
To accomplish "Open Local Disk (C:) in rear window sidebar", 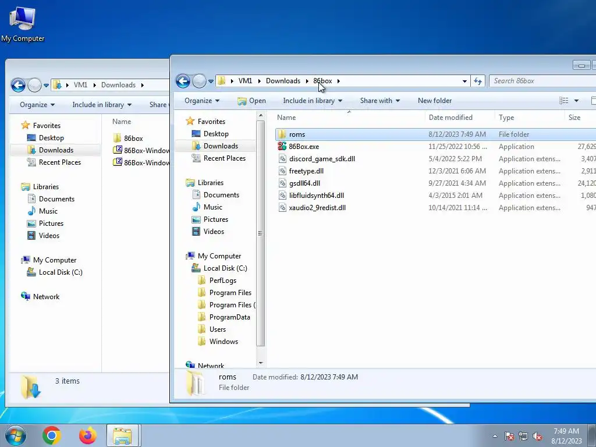I will point(61,272).
